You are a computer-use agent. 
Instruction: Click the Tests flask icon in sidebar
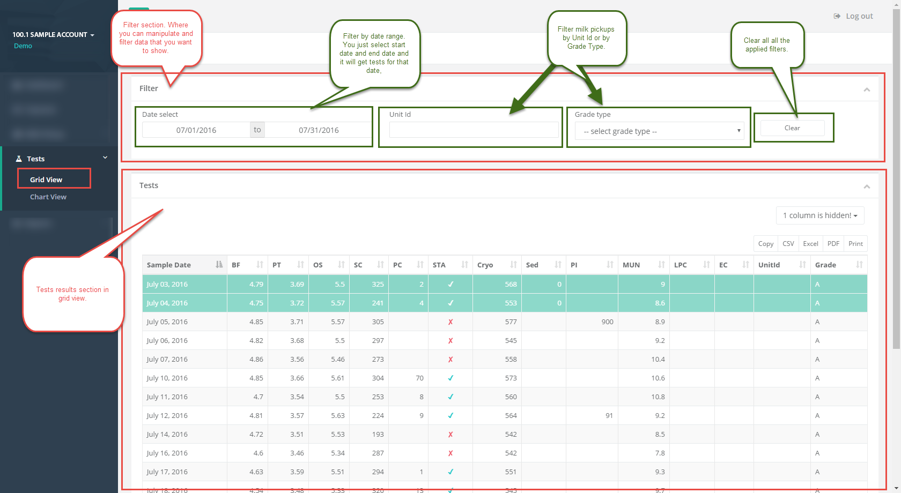point(19,159)
